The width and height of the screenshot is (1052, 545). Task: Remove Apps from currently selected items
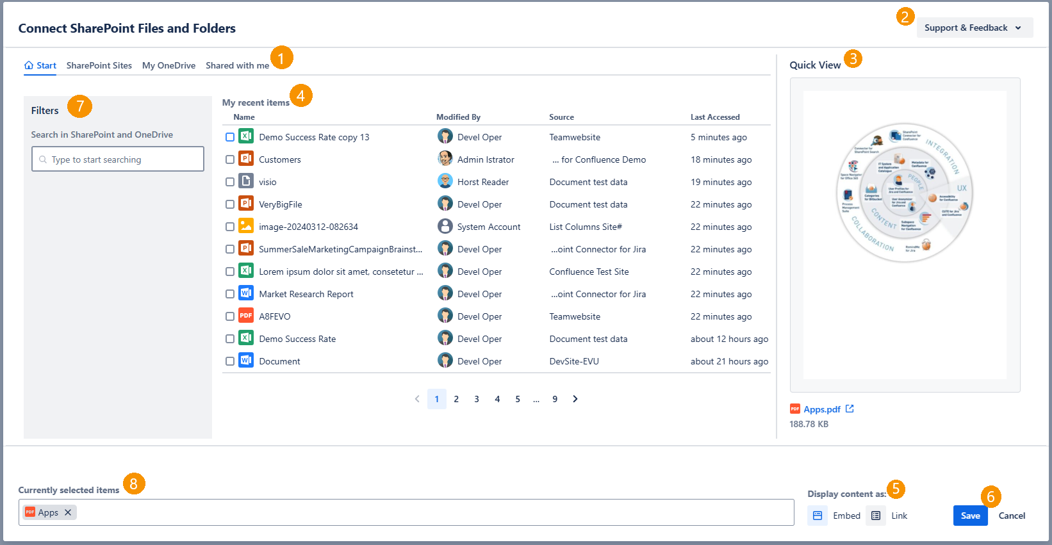pos(68,512)
